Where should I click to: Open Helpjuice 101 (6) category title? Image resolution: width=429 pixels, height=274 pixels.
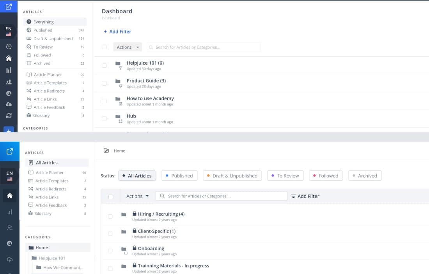click(x=145, y=63)
